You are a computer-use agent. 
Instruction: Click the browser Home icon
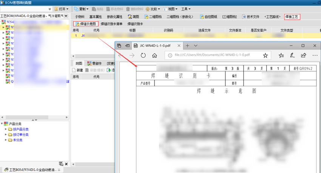(154, 55)
